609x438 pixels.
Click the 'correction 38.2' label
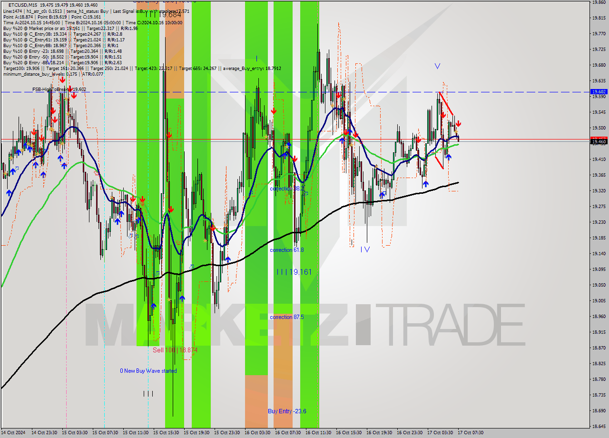point(286,189)
